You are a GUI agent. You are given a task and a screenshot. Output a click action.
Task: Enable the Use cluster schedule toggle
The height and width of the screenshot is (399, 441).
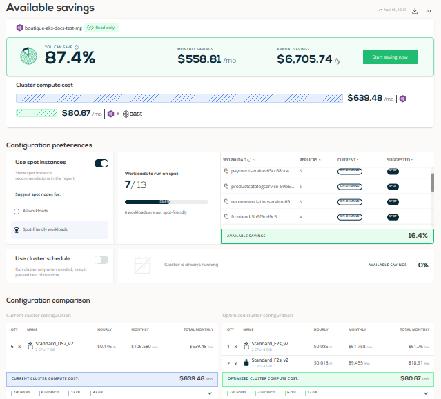click(101, 260)
